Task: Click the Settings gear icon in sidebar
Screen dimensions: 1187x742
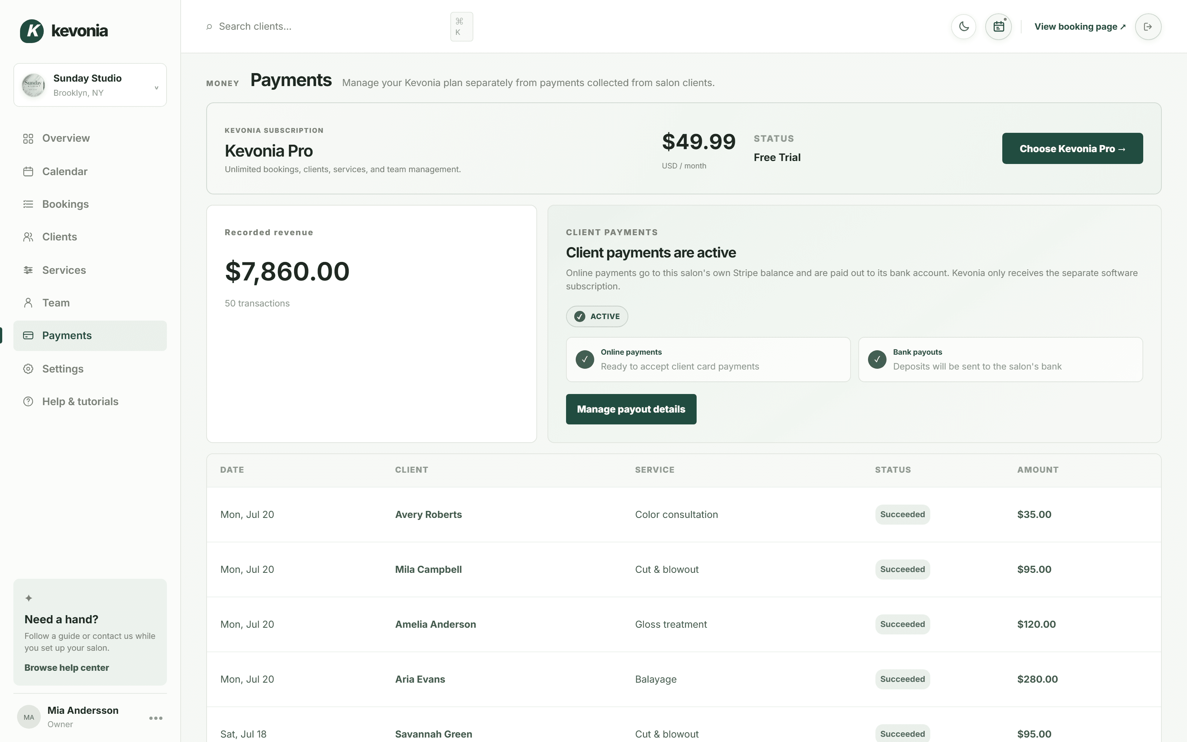Action: [x=28, y=368]
